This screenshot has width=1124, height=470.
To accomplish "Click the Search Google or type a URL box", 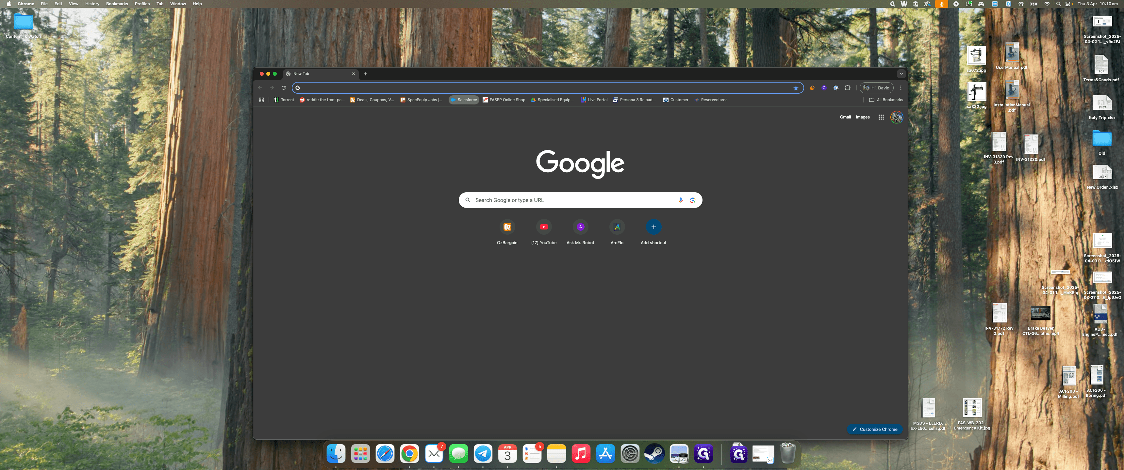I will point(580,200).
